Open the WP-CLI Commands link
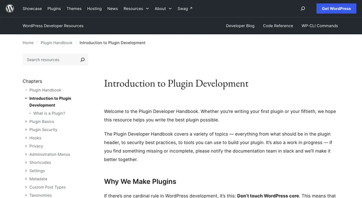This screenshot has height=198, width=362. pyautogui.click(x=319, y=26)
